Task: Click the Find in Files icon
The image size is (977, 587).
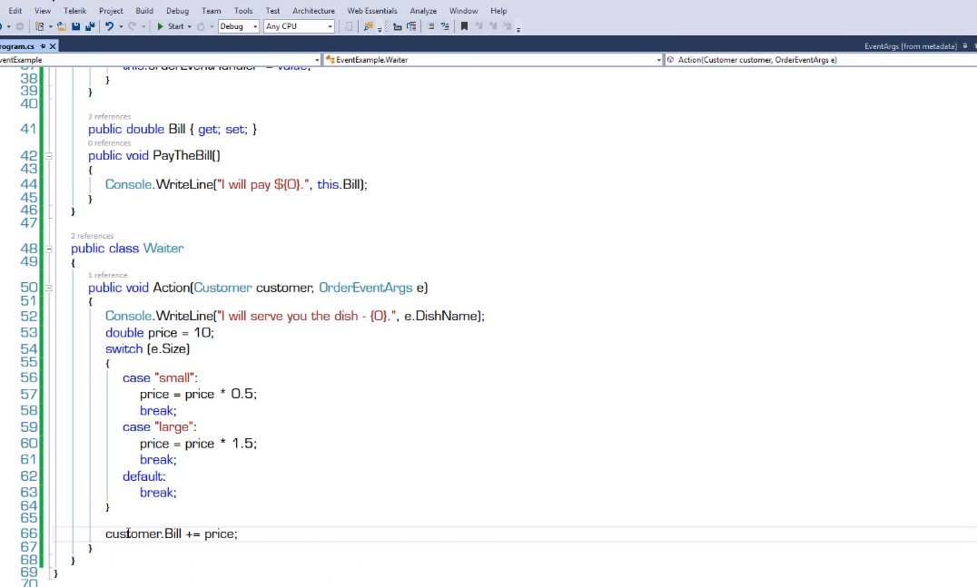Action: pos(369,26)
